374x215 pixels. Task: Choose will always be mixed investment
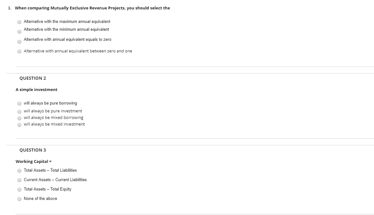[x=19, y=124]
